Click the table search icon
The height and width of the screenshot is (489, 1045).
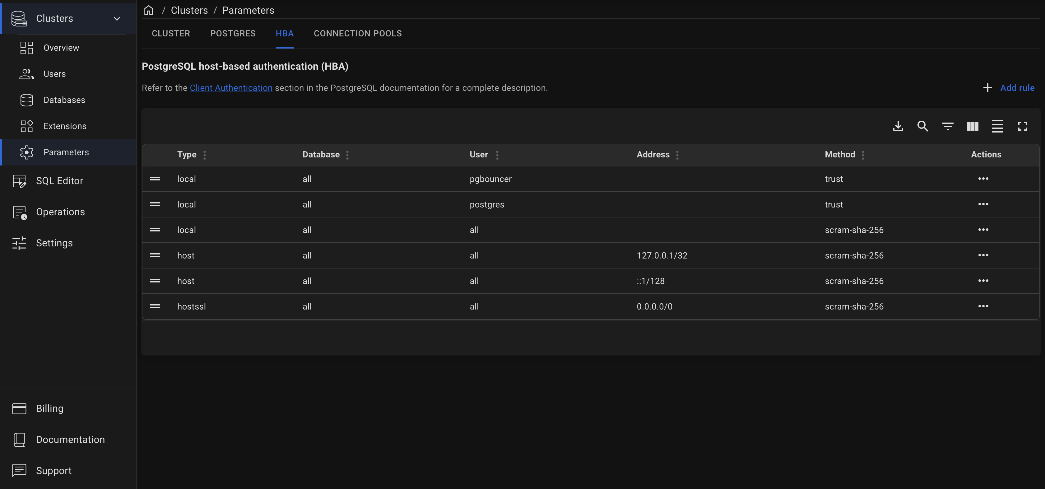coord(923,126)
